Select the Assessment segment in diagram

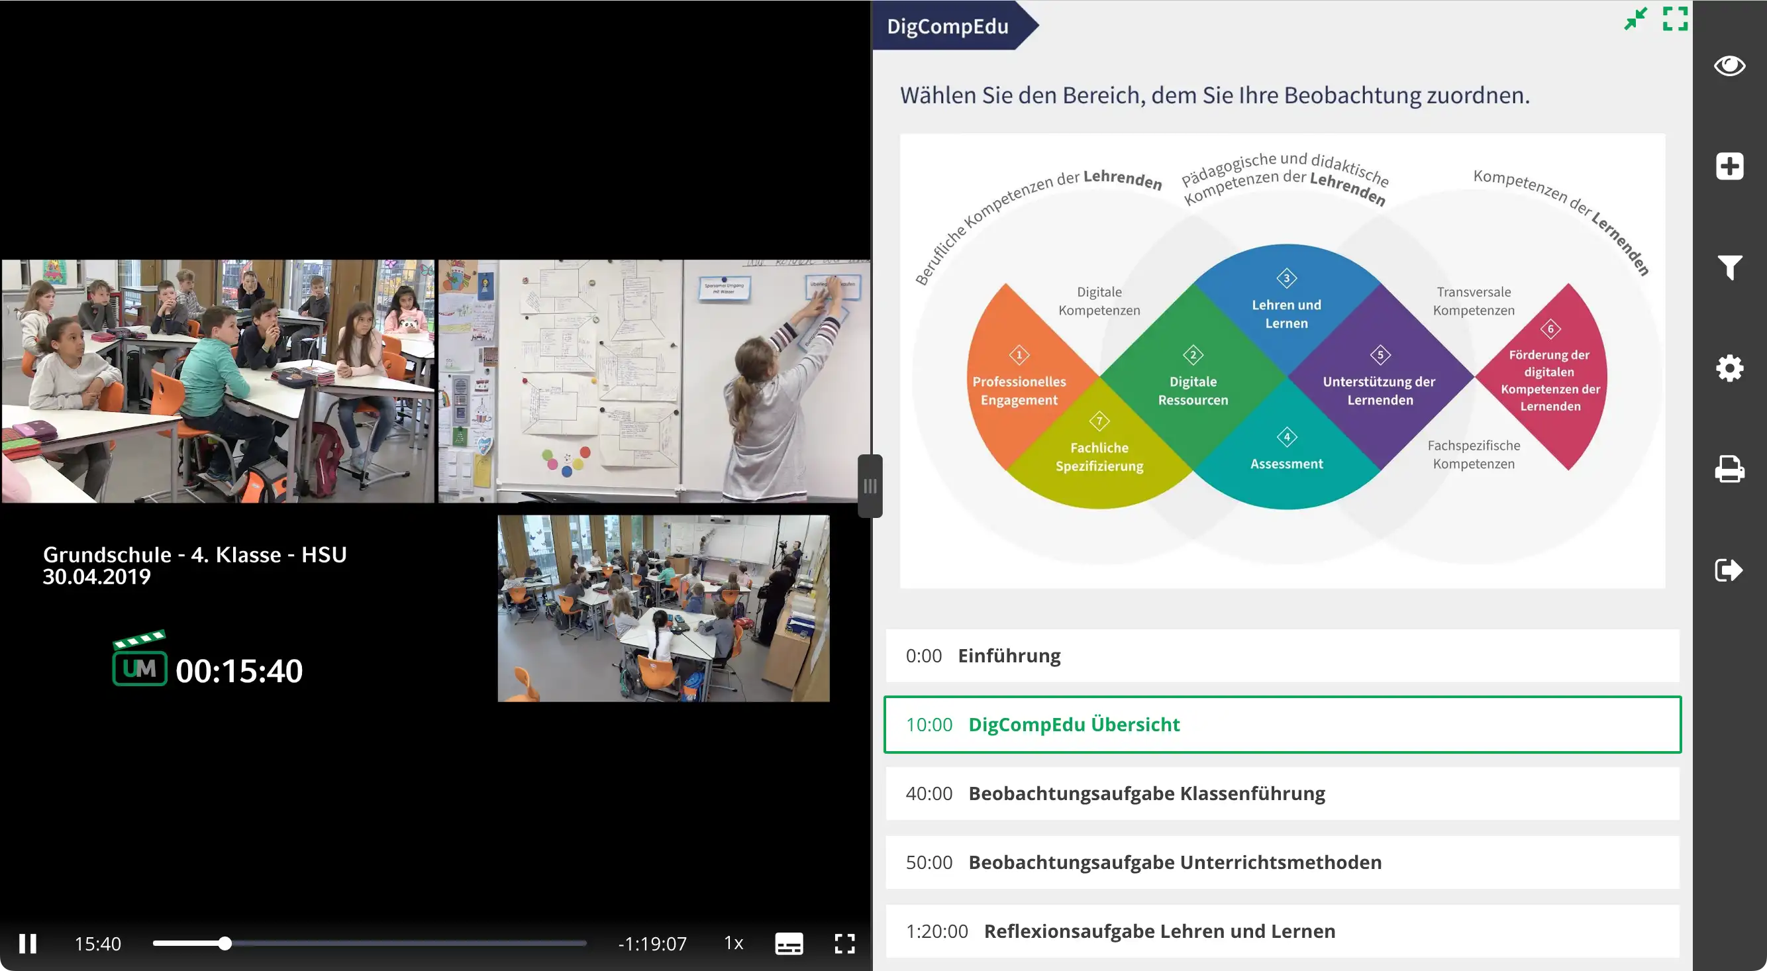tap(1286, 456)
